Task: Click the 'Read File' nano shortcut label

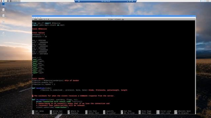Action: tap(58, 113)
